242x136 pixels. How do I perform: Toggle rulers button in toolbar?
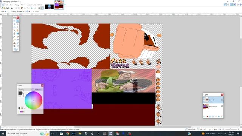click(42, 8)
